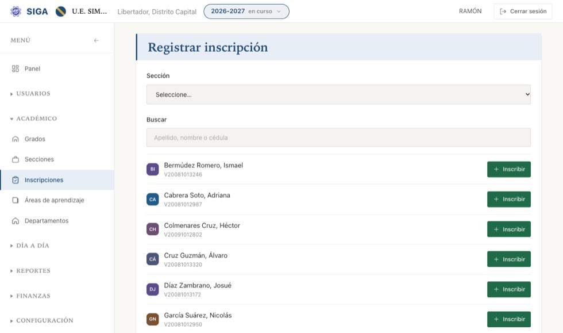563x333 pixels.
Task: Click the school emblem next to U.E. SIM...
Action: click(61, 12)
